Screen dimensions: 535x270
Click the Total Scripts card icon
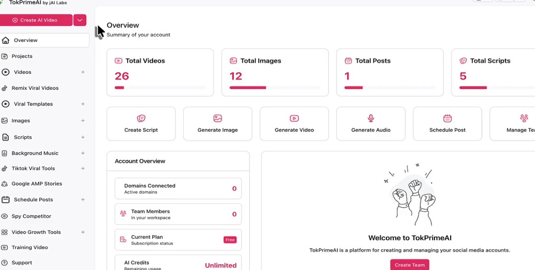(x=463, y=61)
